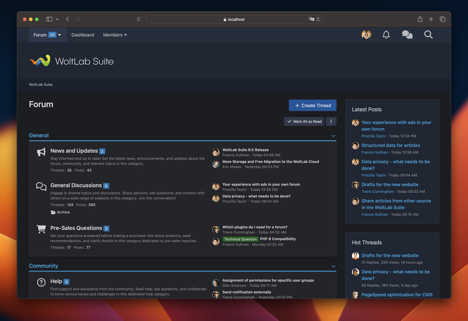The width and height of the screenshot is (468, 321).
Task: Collapse the General category chevron
Action: pos(333,136)
